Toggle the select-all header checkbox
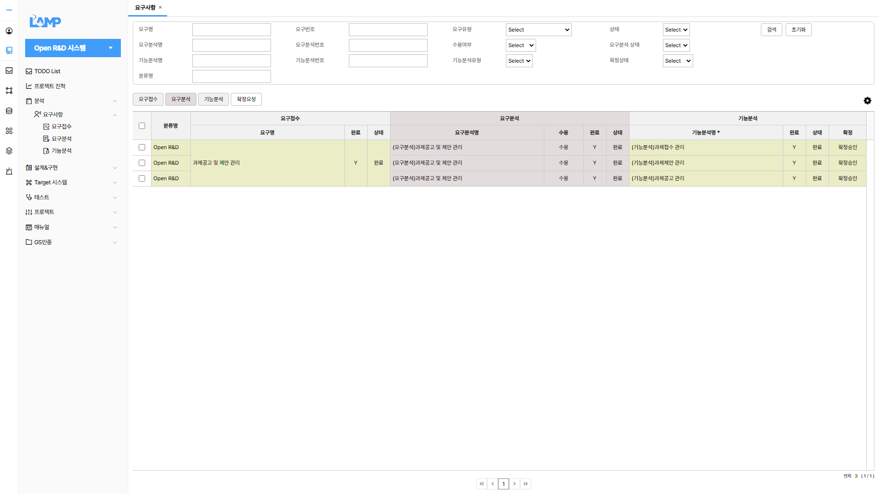This screenshot has height=494, width=879. click(x=142, y=126)
